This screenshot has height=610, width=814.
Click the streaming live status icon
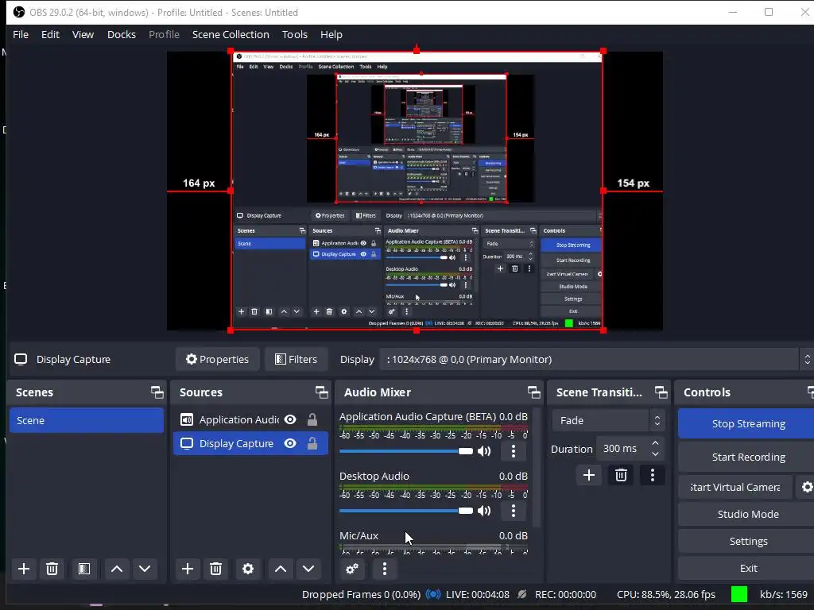point(433,594)
